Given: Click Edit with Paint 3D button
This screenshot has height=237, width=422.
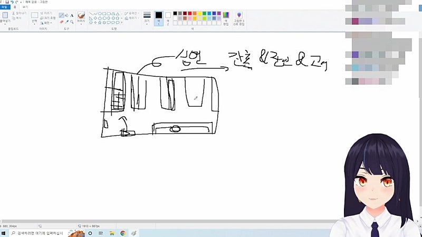Looking at the screenshot, I should [239, 17].
